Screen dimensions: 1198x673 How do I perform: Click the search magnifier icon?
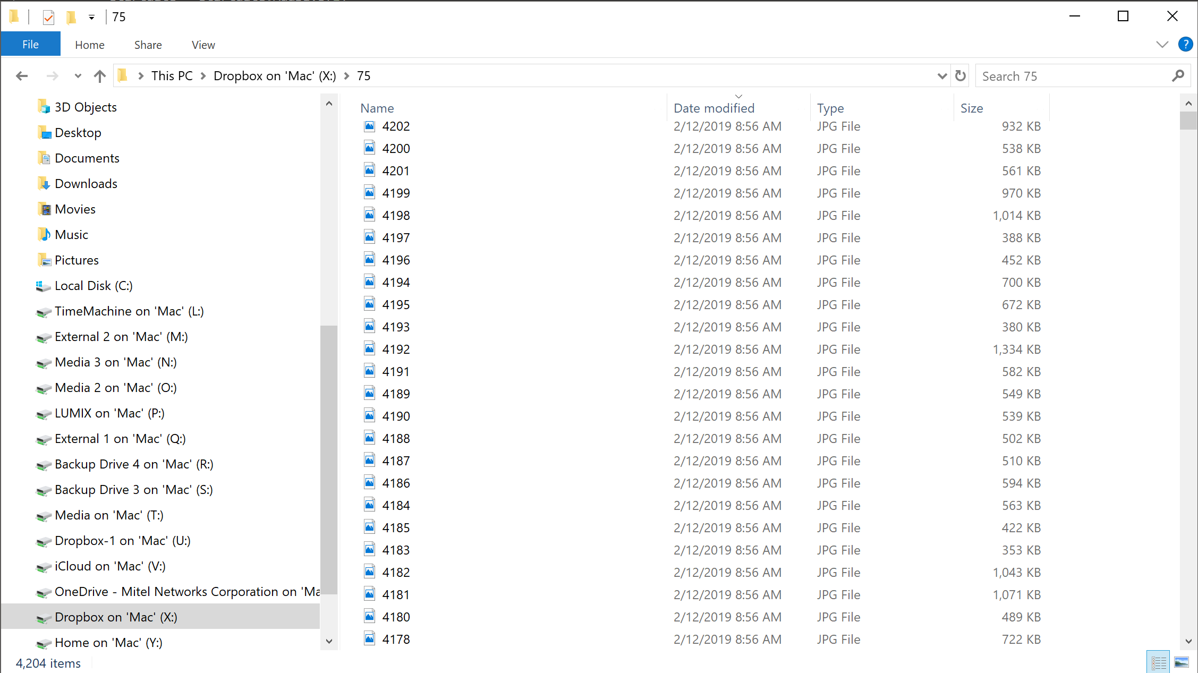(1178, 76)
